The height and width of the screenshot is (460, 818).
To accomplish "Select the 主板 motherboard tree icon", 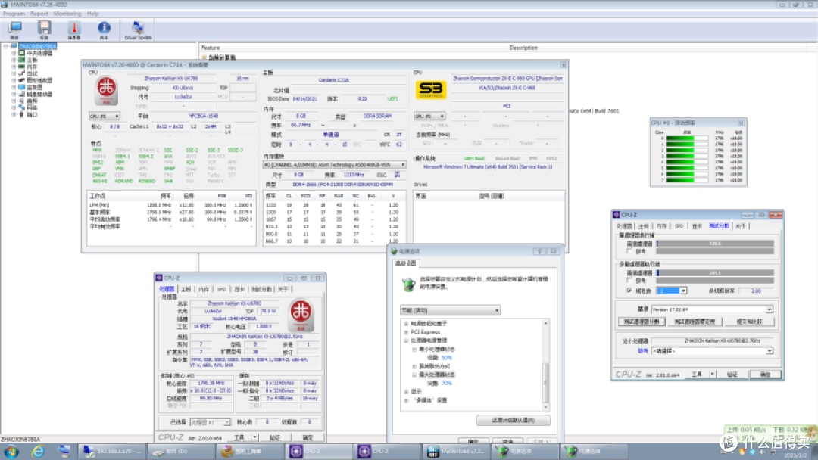I will coord(22,60).
